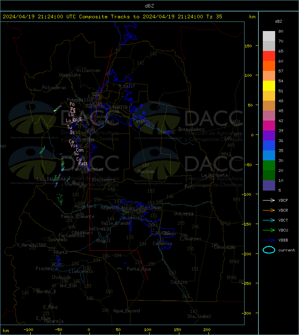Viewport: 299px width, 335px height.
Task: Click the Chihuido map label
Action: pos(61,277)
